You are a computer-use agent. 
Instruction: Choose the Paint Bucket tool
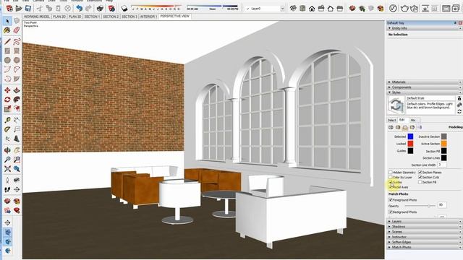[7, 30]
